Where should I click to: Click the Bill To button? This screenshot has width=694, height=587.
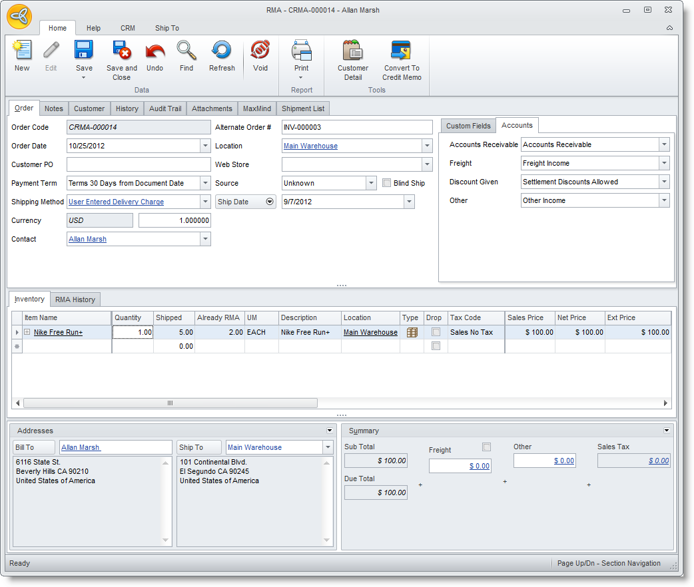(x=35, y=447)
